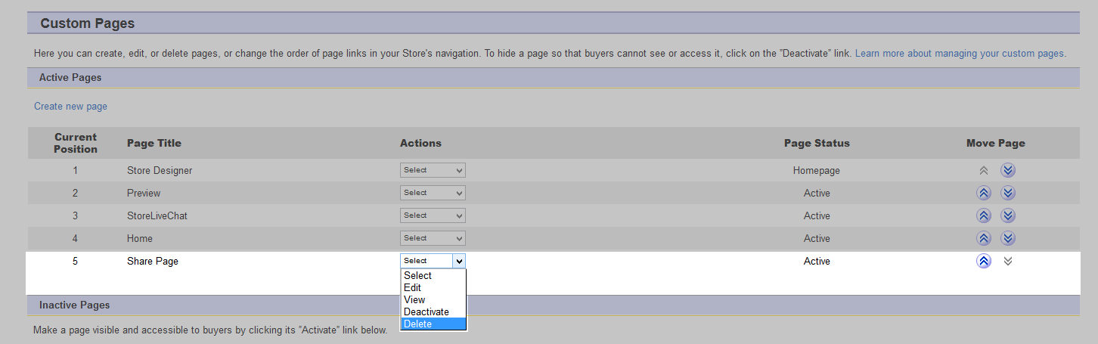
Task: Move Home page down
Action: point(1007,238)
